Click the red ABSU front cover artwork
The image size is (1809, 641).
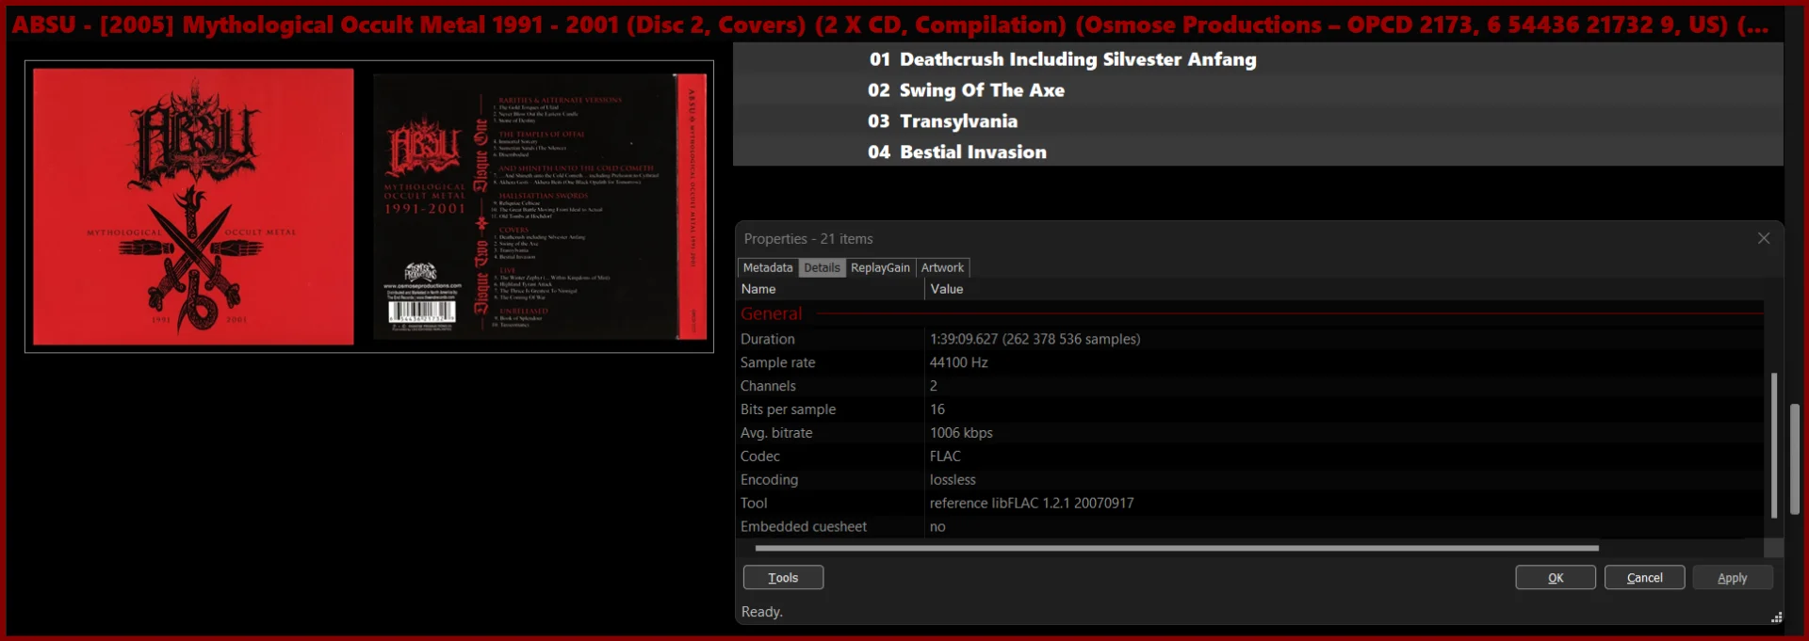pos(193,206)
